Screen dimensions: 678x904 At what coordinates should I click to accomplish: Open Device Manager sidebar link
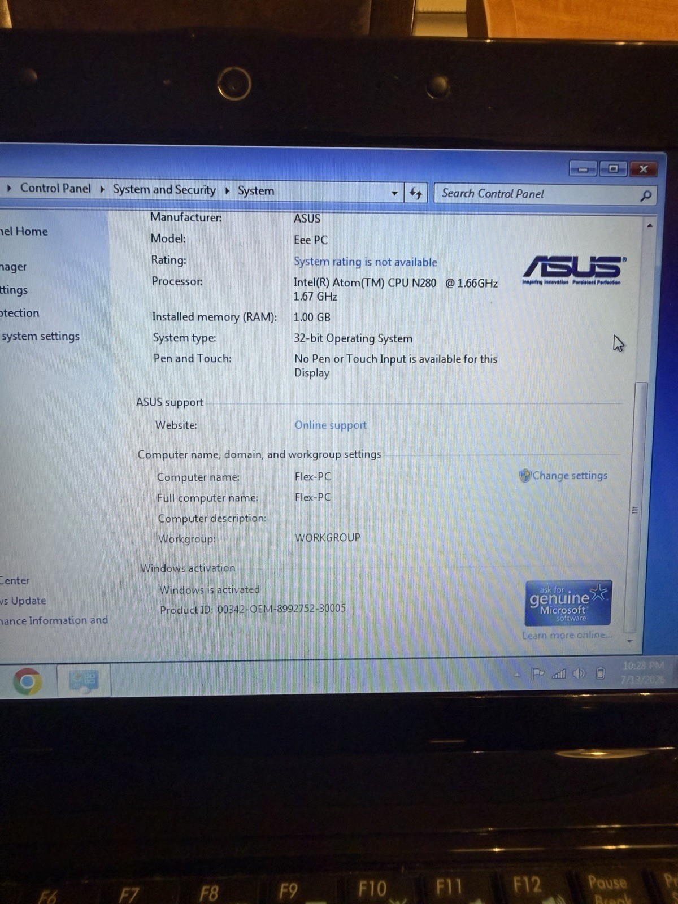(13, 266)
